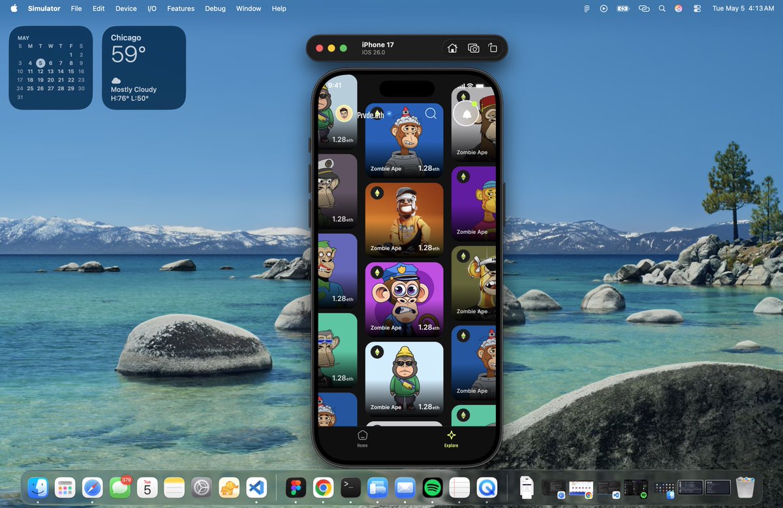Open System Settings from the Dock
The image size is (783, 508).
click(x=202, y=487)
